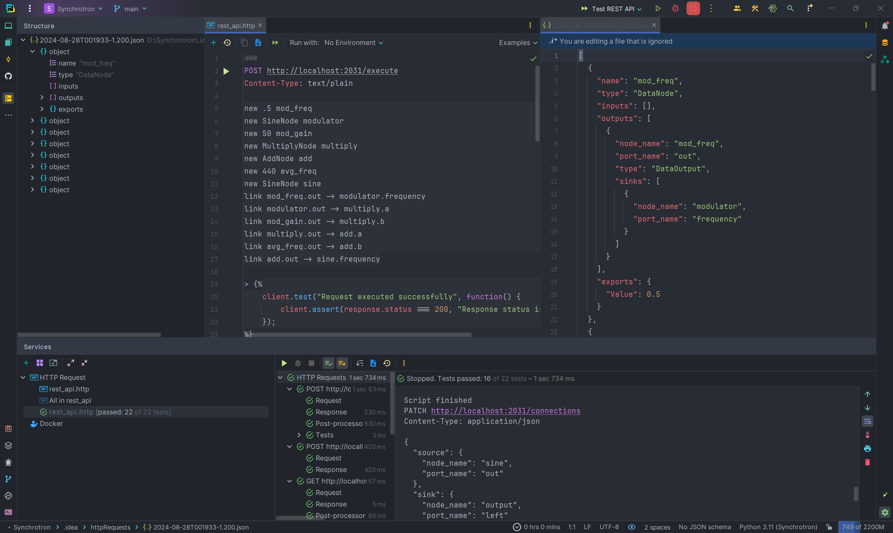Screen dimensions: 893x533
Task: Run HTTP request with gutter play icon
Action: 226,71
